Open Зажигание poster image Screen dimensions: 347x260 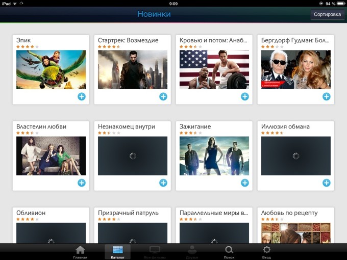pos(214,156)
